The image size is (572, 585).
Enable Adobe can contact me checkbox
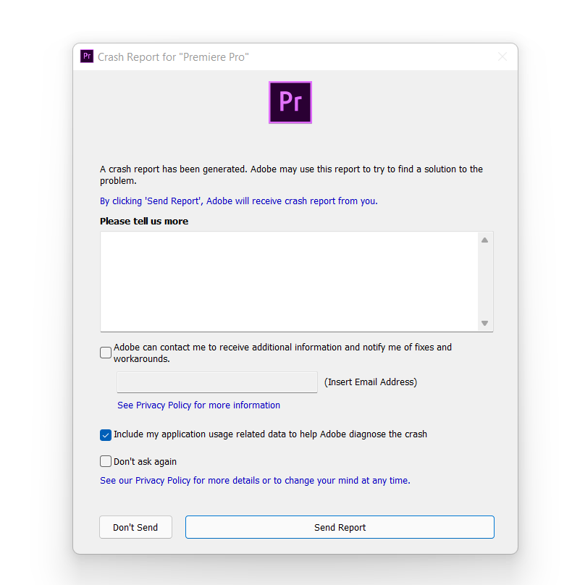click(x=106, y=353)
